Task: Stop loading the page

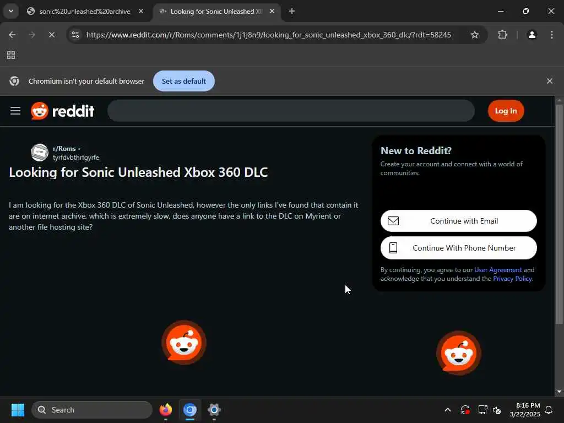Action: click(x=51, y=35)
